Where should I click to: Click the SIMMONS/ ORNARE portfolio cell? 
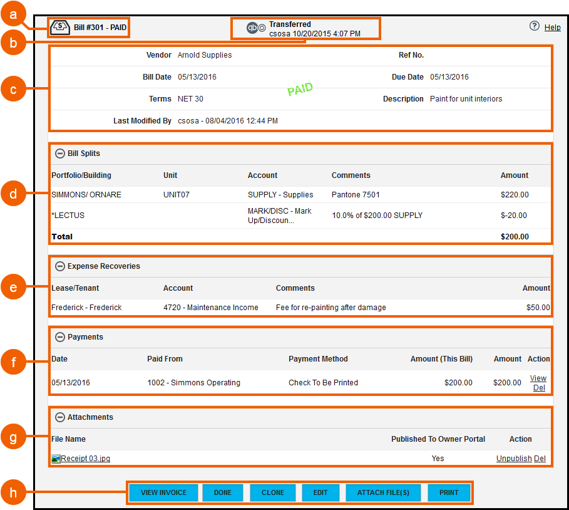coord(86,195)
